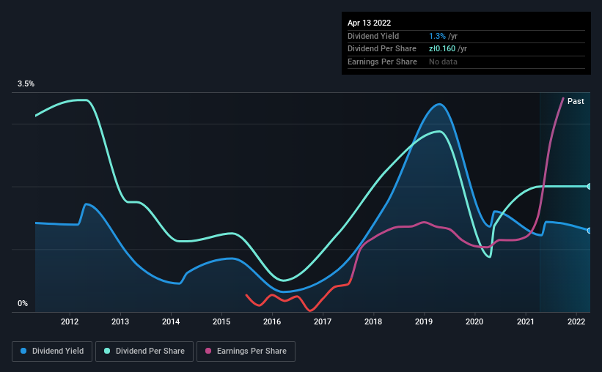Click the teal Dividend Per Share legend dot
The width and height of the screenshot is (602, 372).
107,351
